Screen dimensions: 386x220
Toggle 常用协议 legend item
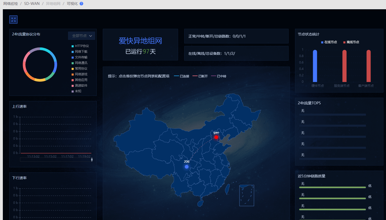79,69
